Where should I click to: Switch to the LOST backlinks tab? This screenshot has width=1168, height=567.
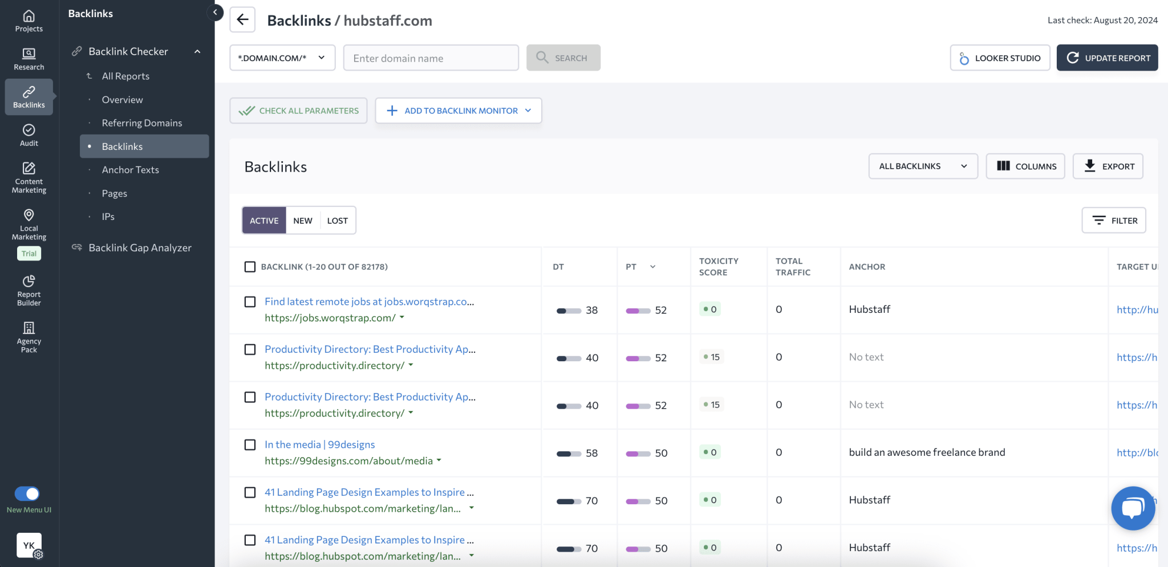(337, 220)
